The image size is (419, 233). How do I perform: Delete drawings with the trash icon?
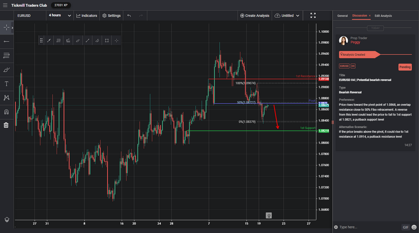pyautogui.click(x=6, y=125)
